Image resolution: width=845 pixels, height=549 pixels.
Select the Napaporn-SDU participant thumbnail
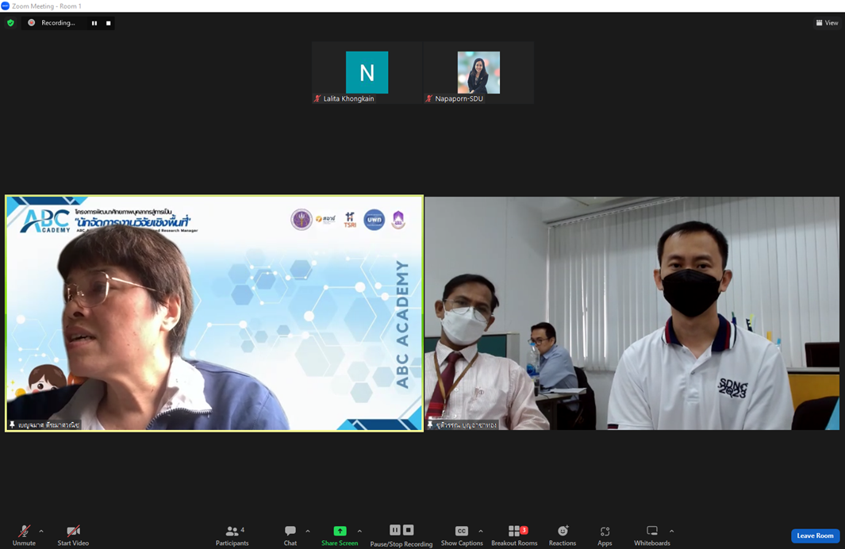[x=478, y=73]
